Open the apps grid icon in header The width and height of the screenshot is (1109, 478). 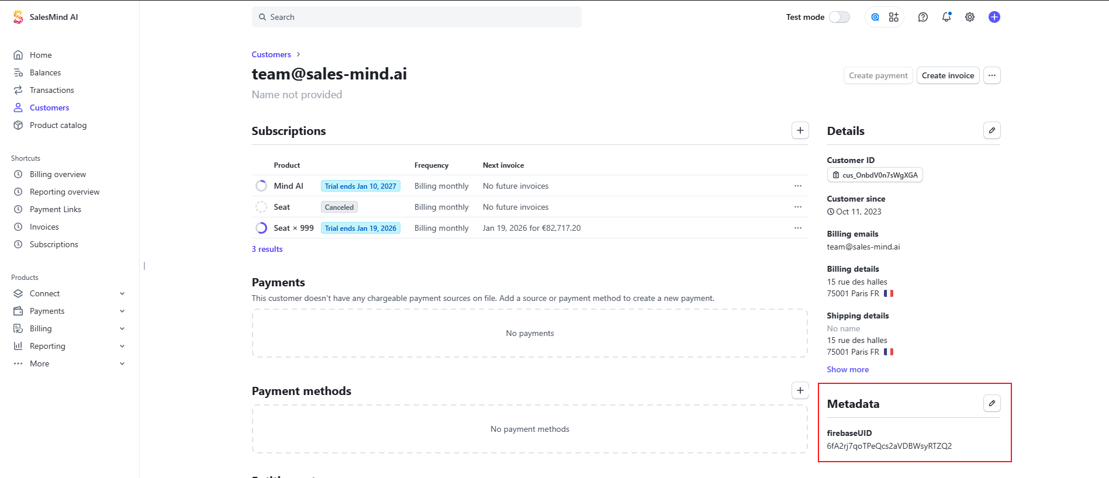coord(893,17)
